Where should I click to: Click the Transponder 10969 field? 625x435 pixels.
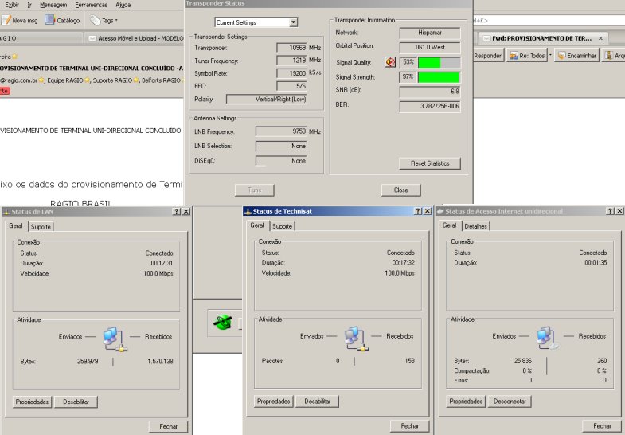[291, 48]
